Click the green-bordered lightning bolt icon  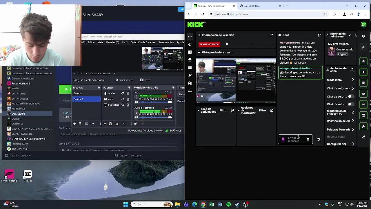pyautogui.click(x=363, y=72)
